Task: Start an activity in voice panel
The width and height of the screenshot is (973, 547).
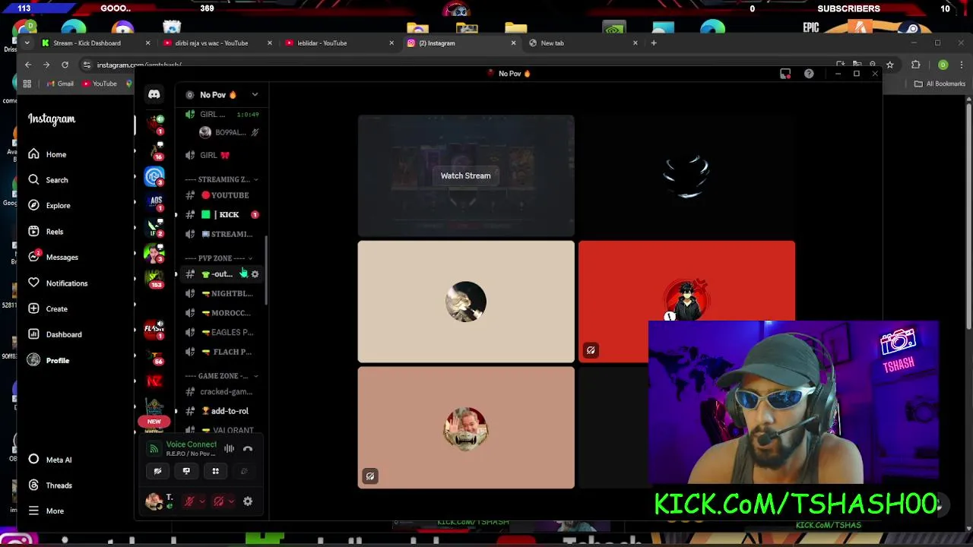Action: point(215,471)
